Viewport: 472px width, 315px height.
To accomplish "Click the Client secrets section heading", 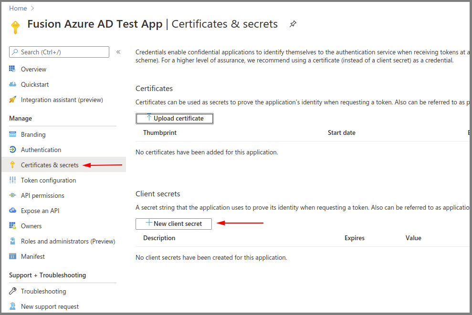I will 158,194.
